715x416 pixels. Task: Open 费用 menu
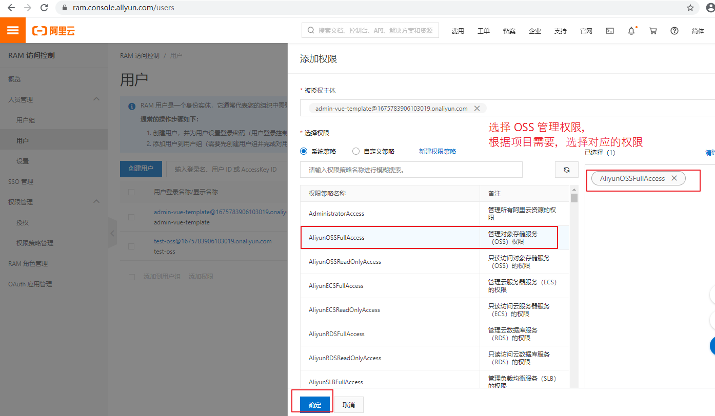458,31
